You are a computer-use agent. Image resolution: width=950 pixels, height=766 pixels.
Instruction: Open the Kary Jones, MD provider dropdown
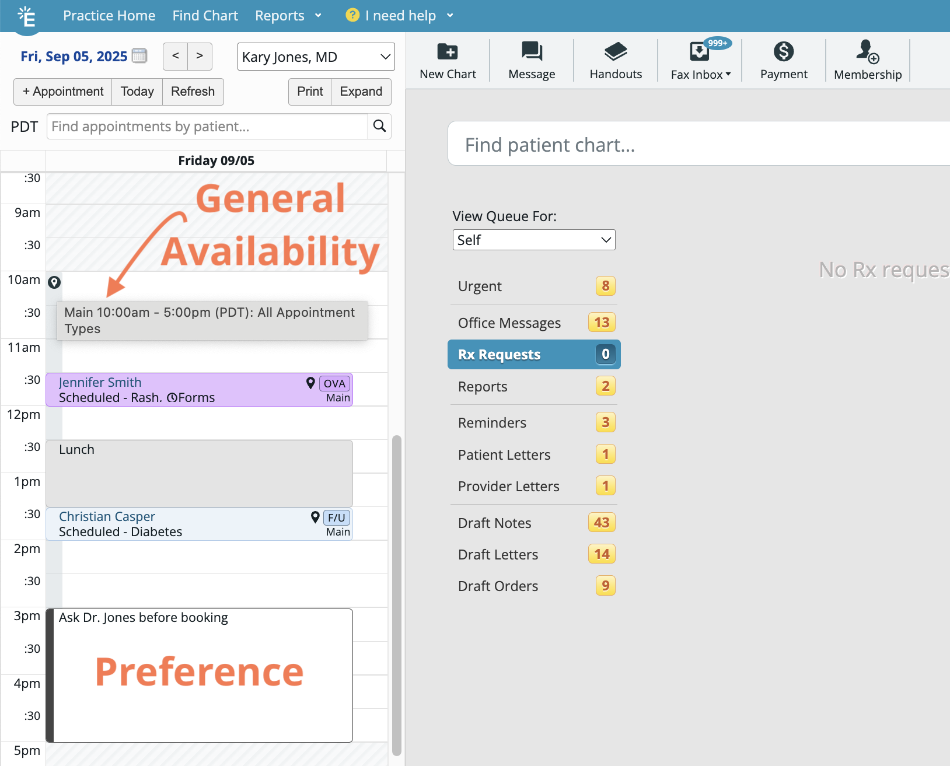tap(316, 57)
